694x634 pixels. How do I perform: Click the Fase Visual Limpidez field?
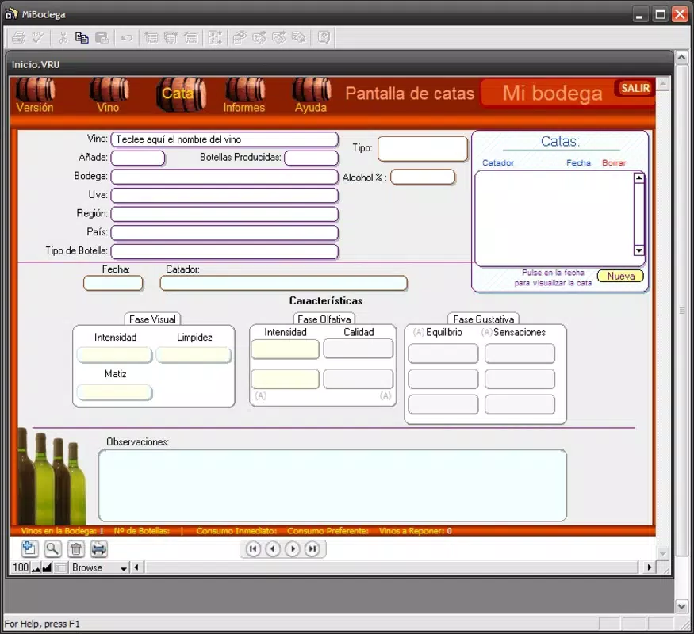[x=194, y=354]
